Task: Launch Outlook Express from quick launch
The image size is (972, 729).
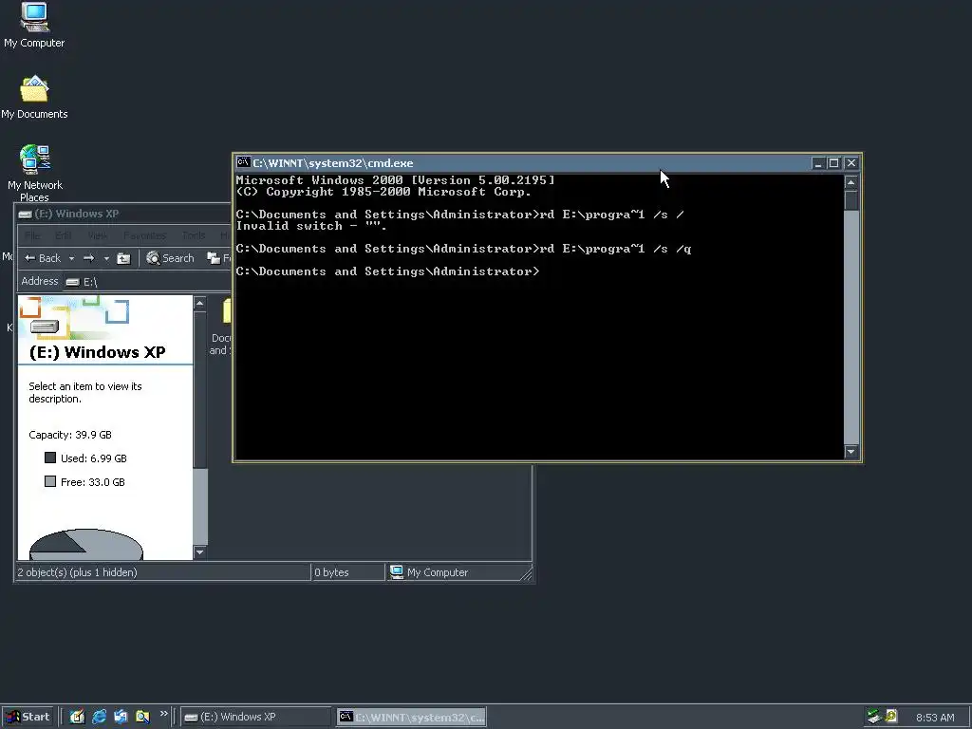Action: pyautogui.click(x=121, y=717)
